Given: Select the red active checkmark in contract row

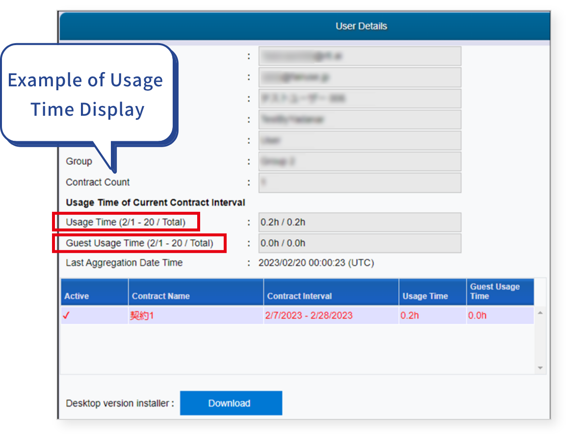Looking at the screenshot, I should tap(66, 315).
